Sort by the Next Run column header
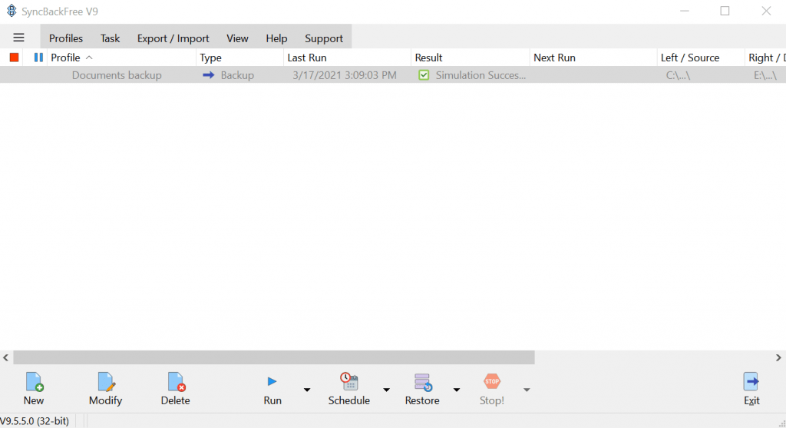The image size is (786, 428). [593, 58]
